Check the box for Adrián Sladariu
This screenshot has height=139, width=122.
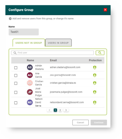click(x=16, y=68)
